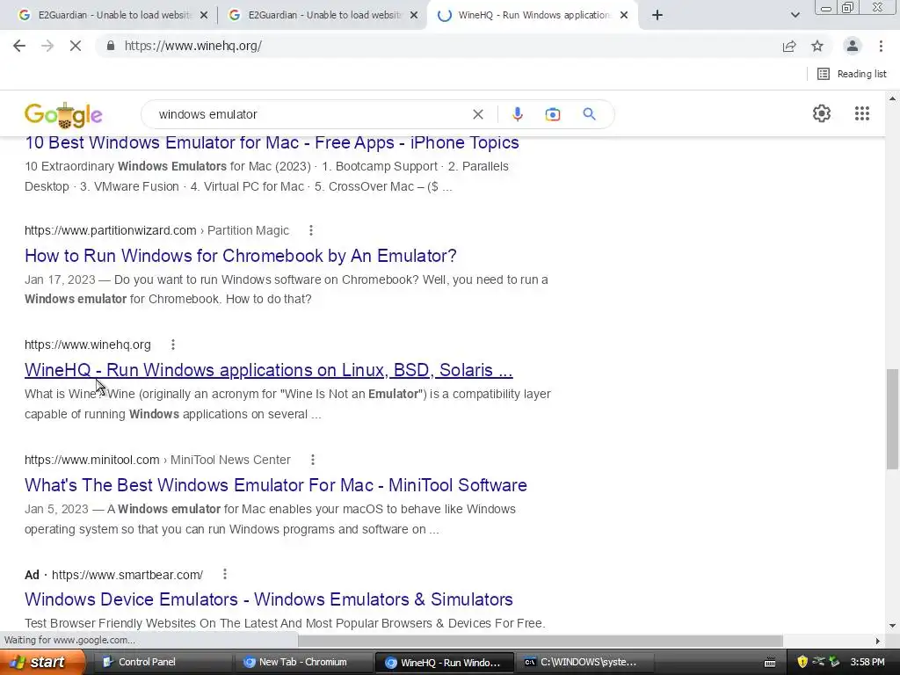Viewport: 900px width, 675px height.
Task: Click the forward navigation arrow
Action: point(47,46)
